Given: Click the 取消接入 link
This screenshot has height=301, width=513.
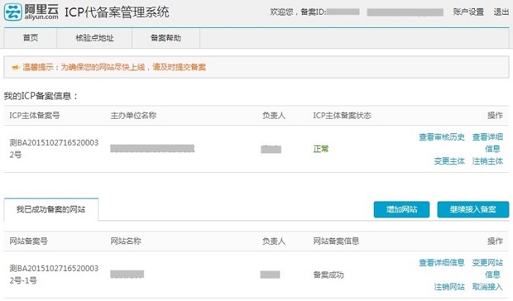Looking at the screenshot, I should tap(487, 287).
